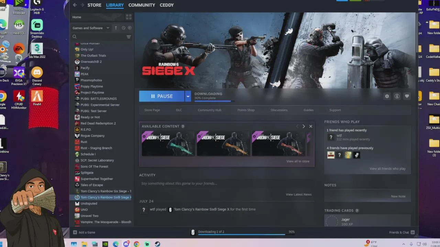The width and height of the screenshot is (440, 247).
Task: Open friend wtf in Friends Who Play
Action: point(349,137)
